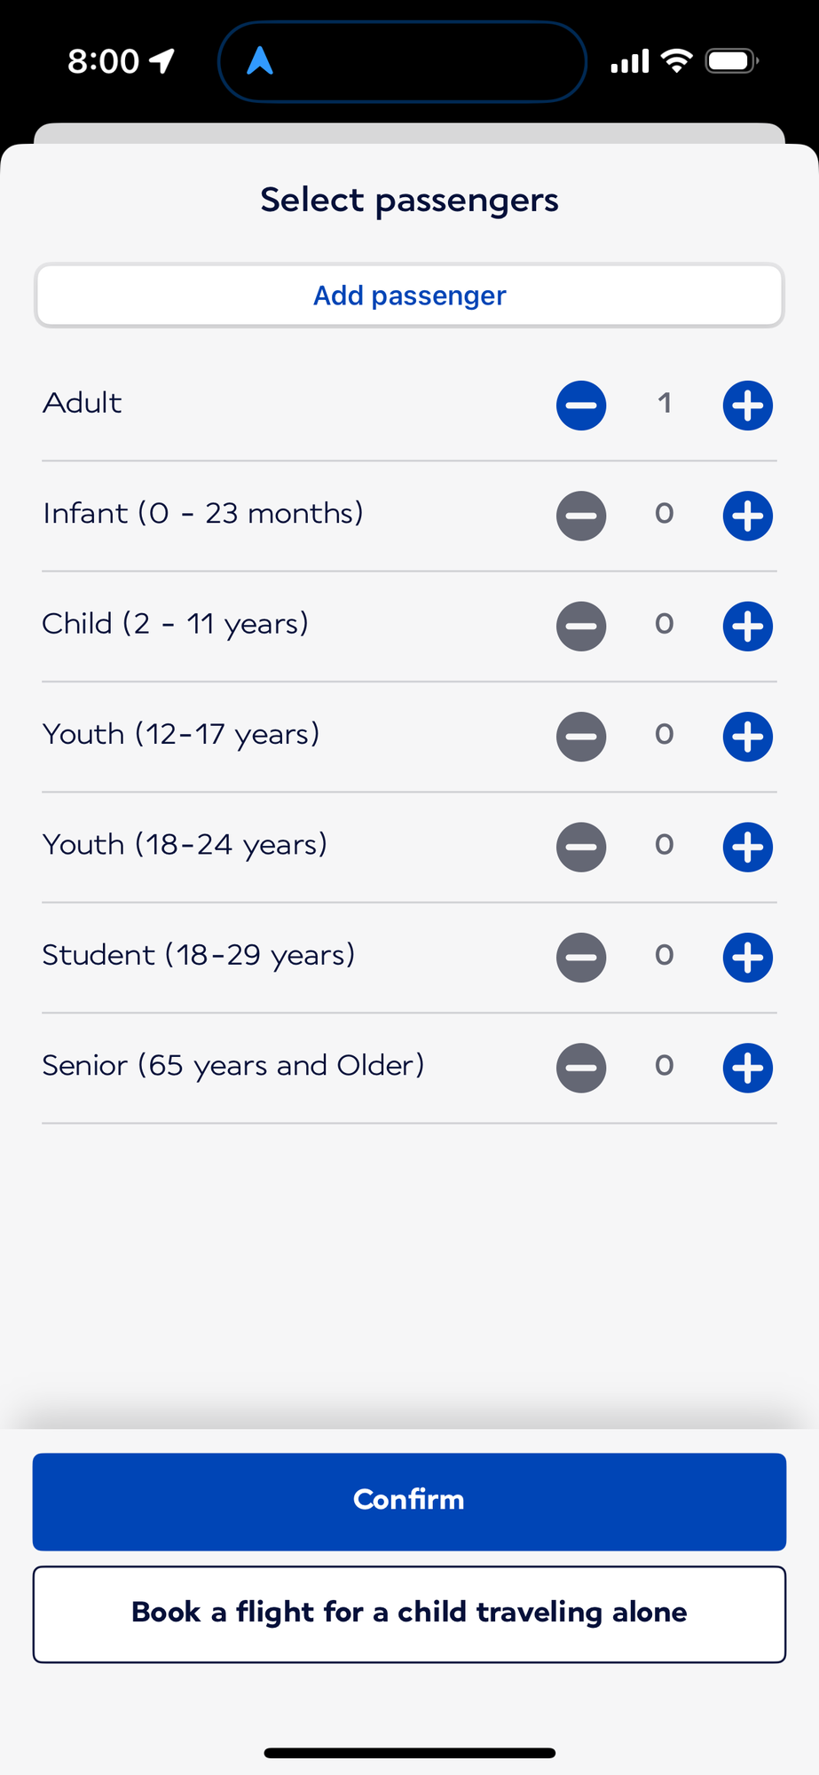Tap minus for Student (18-29 years)
This screenshot has width=819, height=1775.
(581, 957)
